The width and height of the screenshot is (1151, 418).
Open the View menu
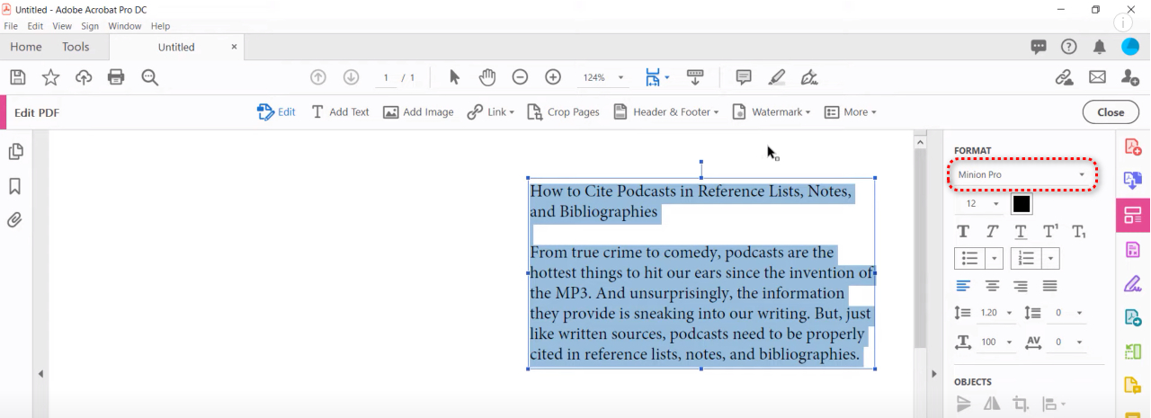point(62,26)
